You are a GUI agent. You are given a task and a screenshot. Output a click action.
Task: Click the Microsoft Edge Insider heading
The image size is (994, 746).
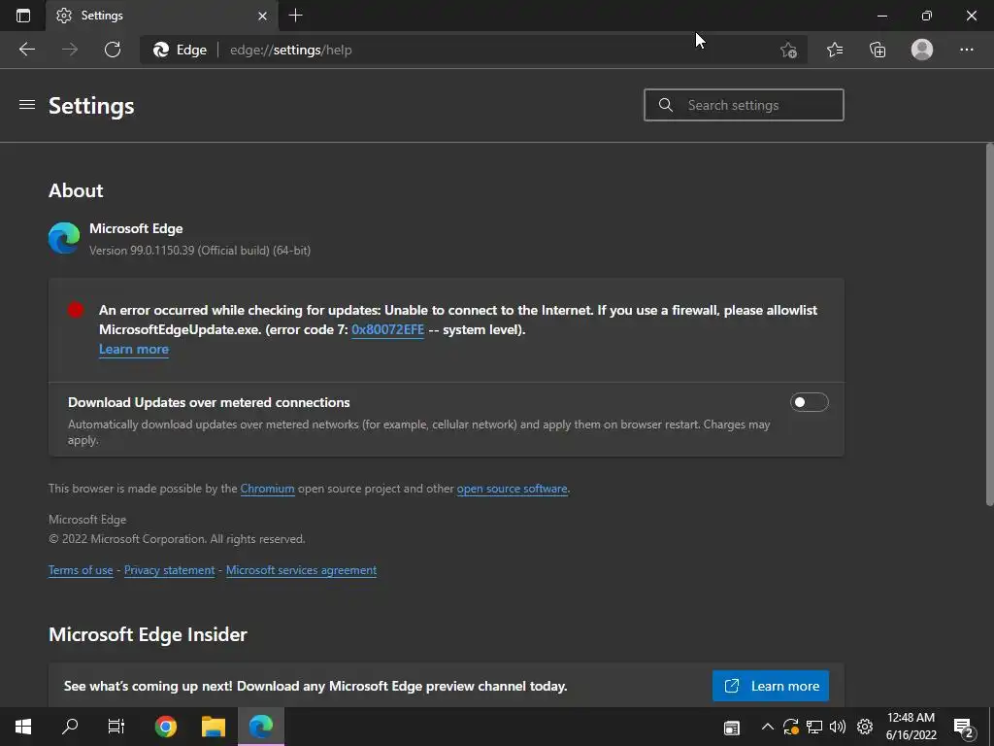click(148, 633)
